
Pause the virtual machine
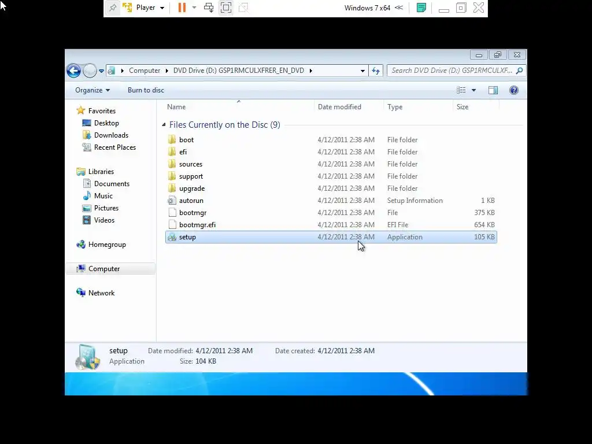pos(182,8)
